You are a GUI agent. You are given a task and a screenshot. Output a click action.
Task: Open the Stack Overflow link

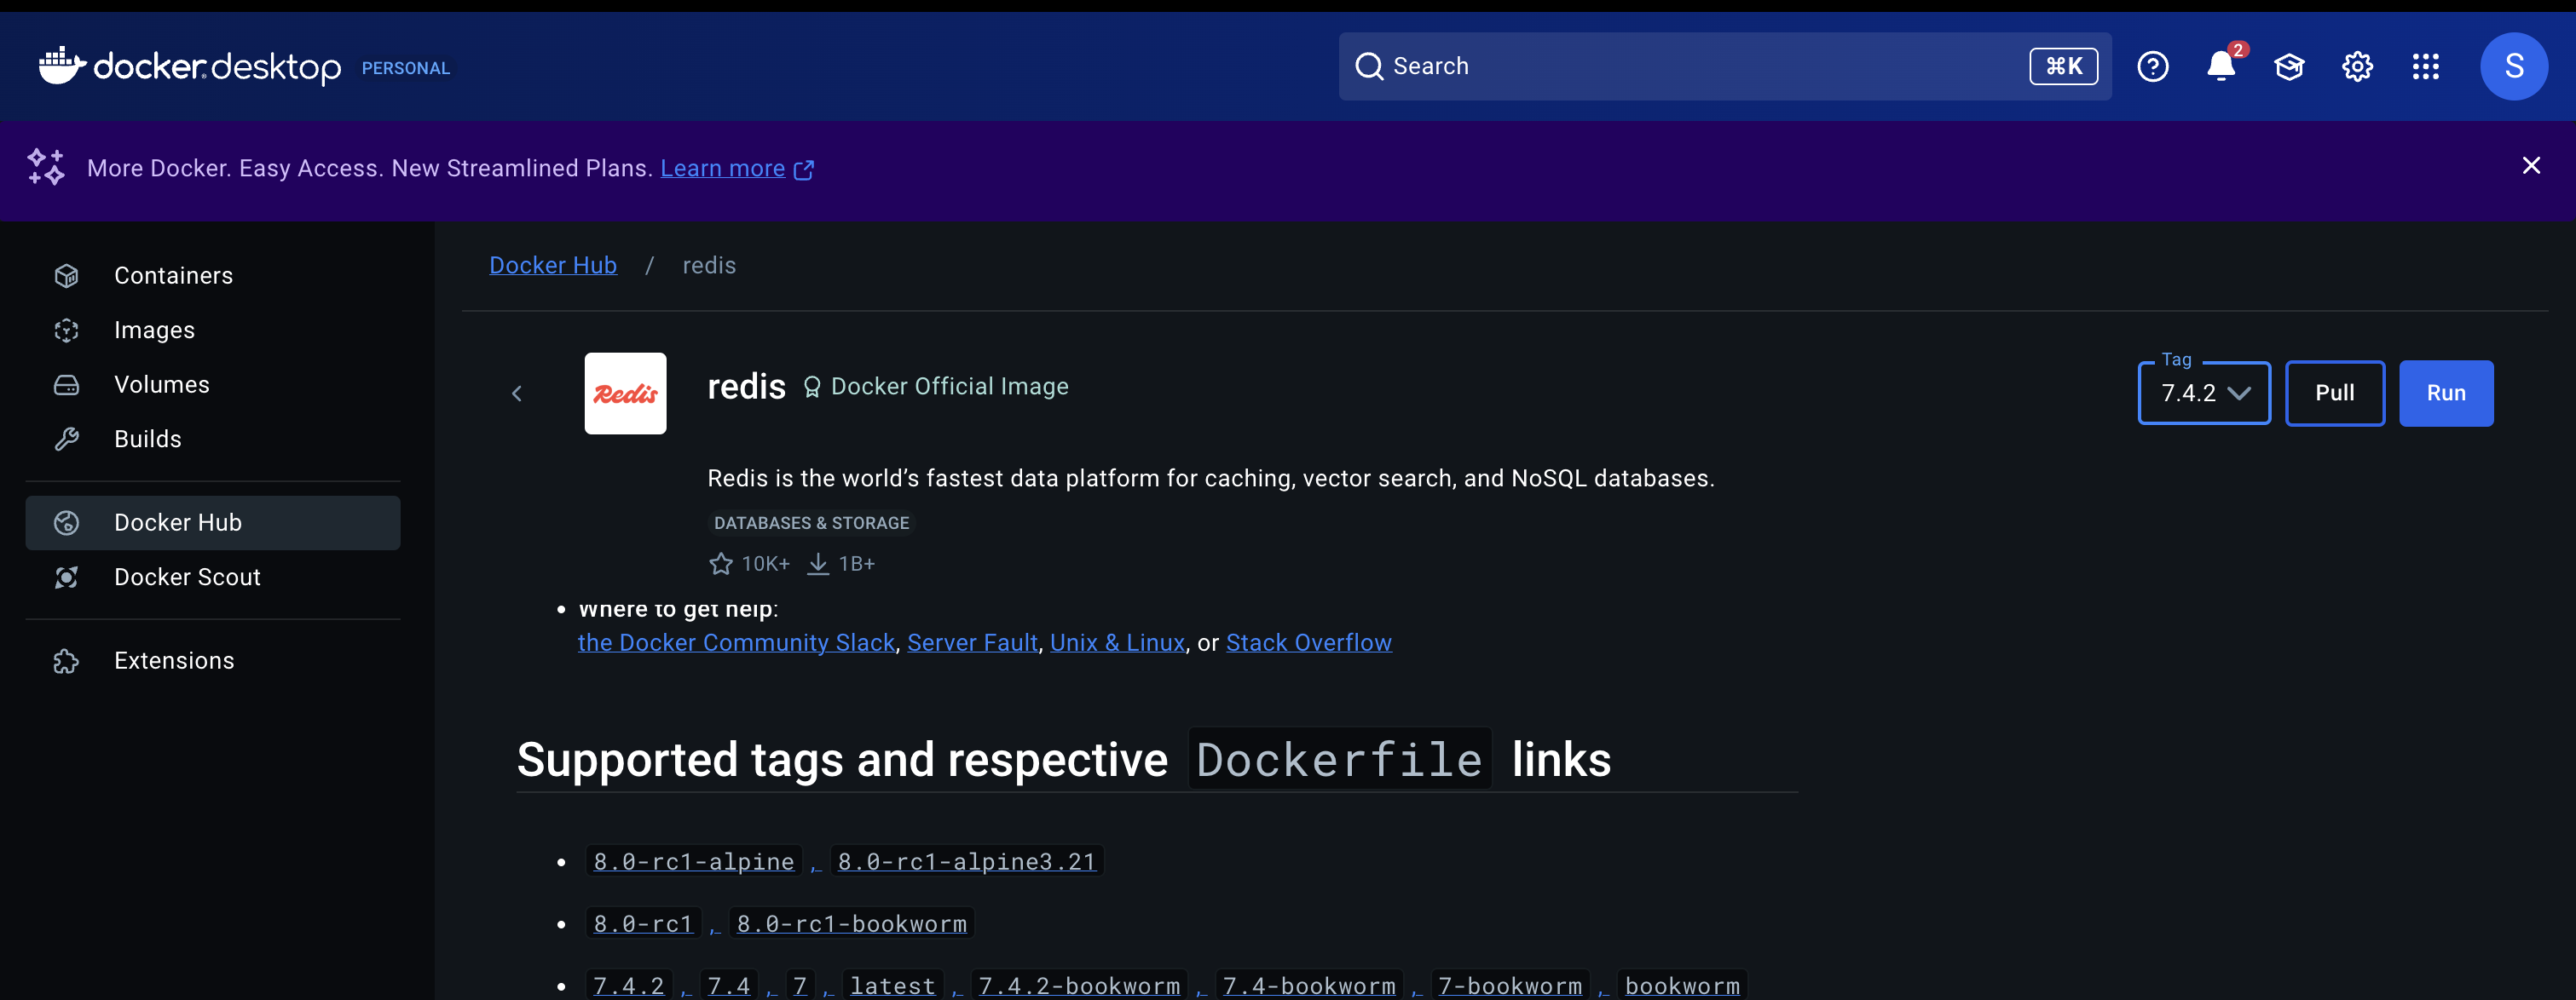1308,643
